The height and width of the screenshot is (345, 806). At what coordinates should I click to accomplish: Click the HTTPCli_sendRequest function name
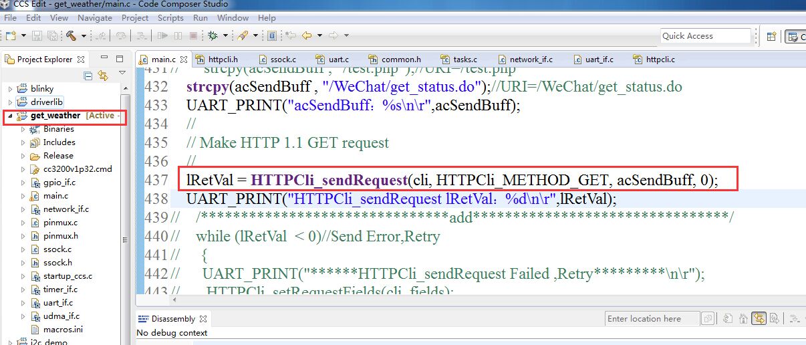[329, 180]
